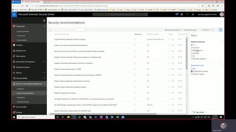Click the Advanced hunting icon

(14, 67)
